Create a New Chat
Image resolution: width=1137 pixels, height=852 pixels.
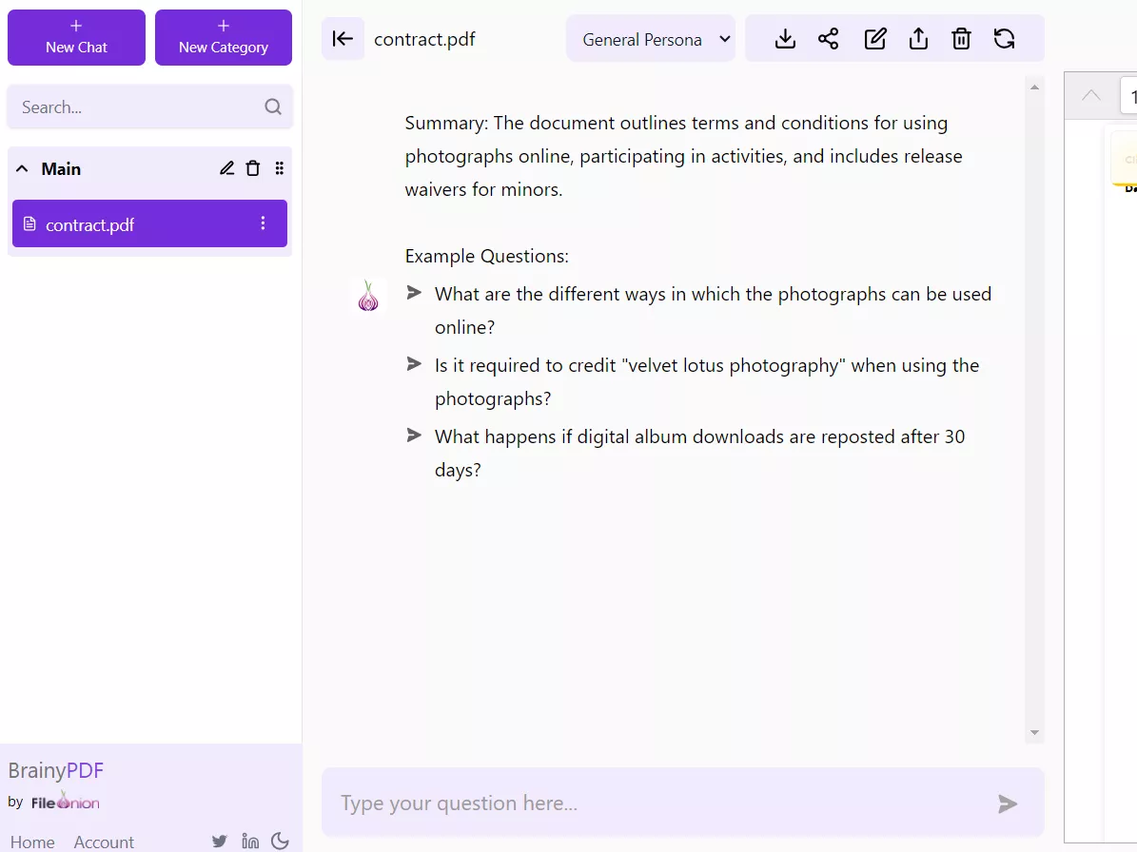76,38
